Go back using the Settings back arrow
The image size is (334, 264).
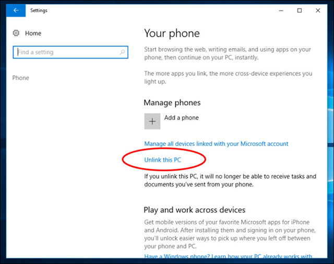[x=16, y=10]
